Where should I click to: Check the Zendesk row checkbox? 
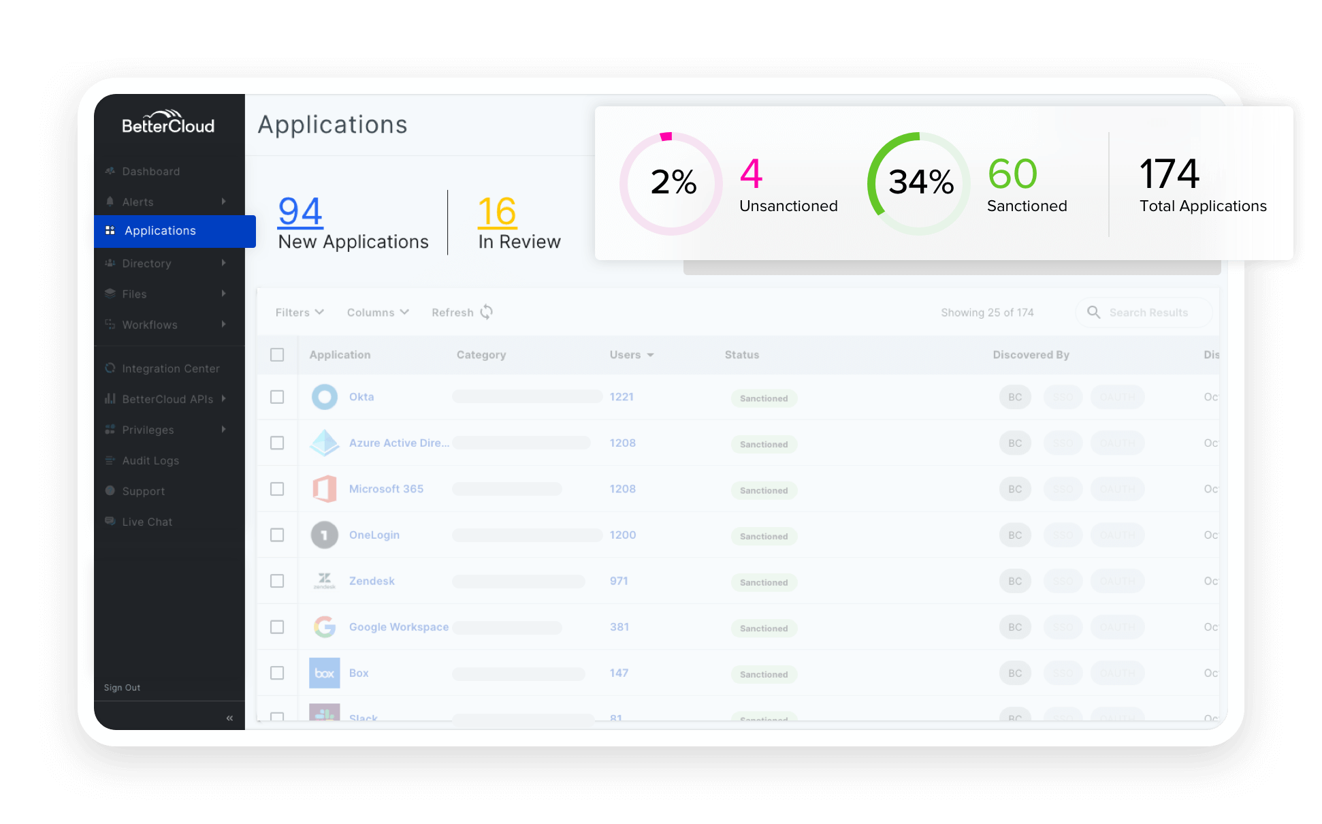pyautogui.click(x=277, y=581)
